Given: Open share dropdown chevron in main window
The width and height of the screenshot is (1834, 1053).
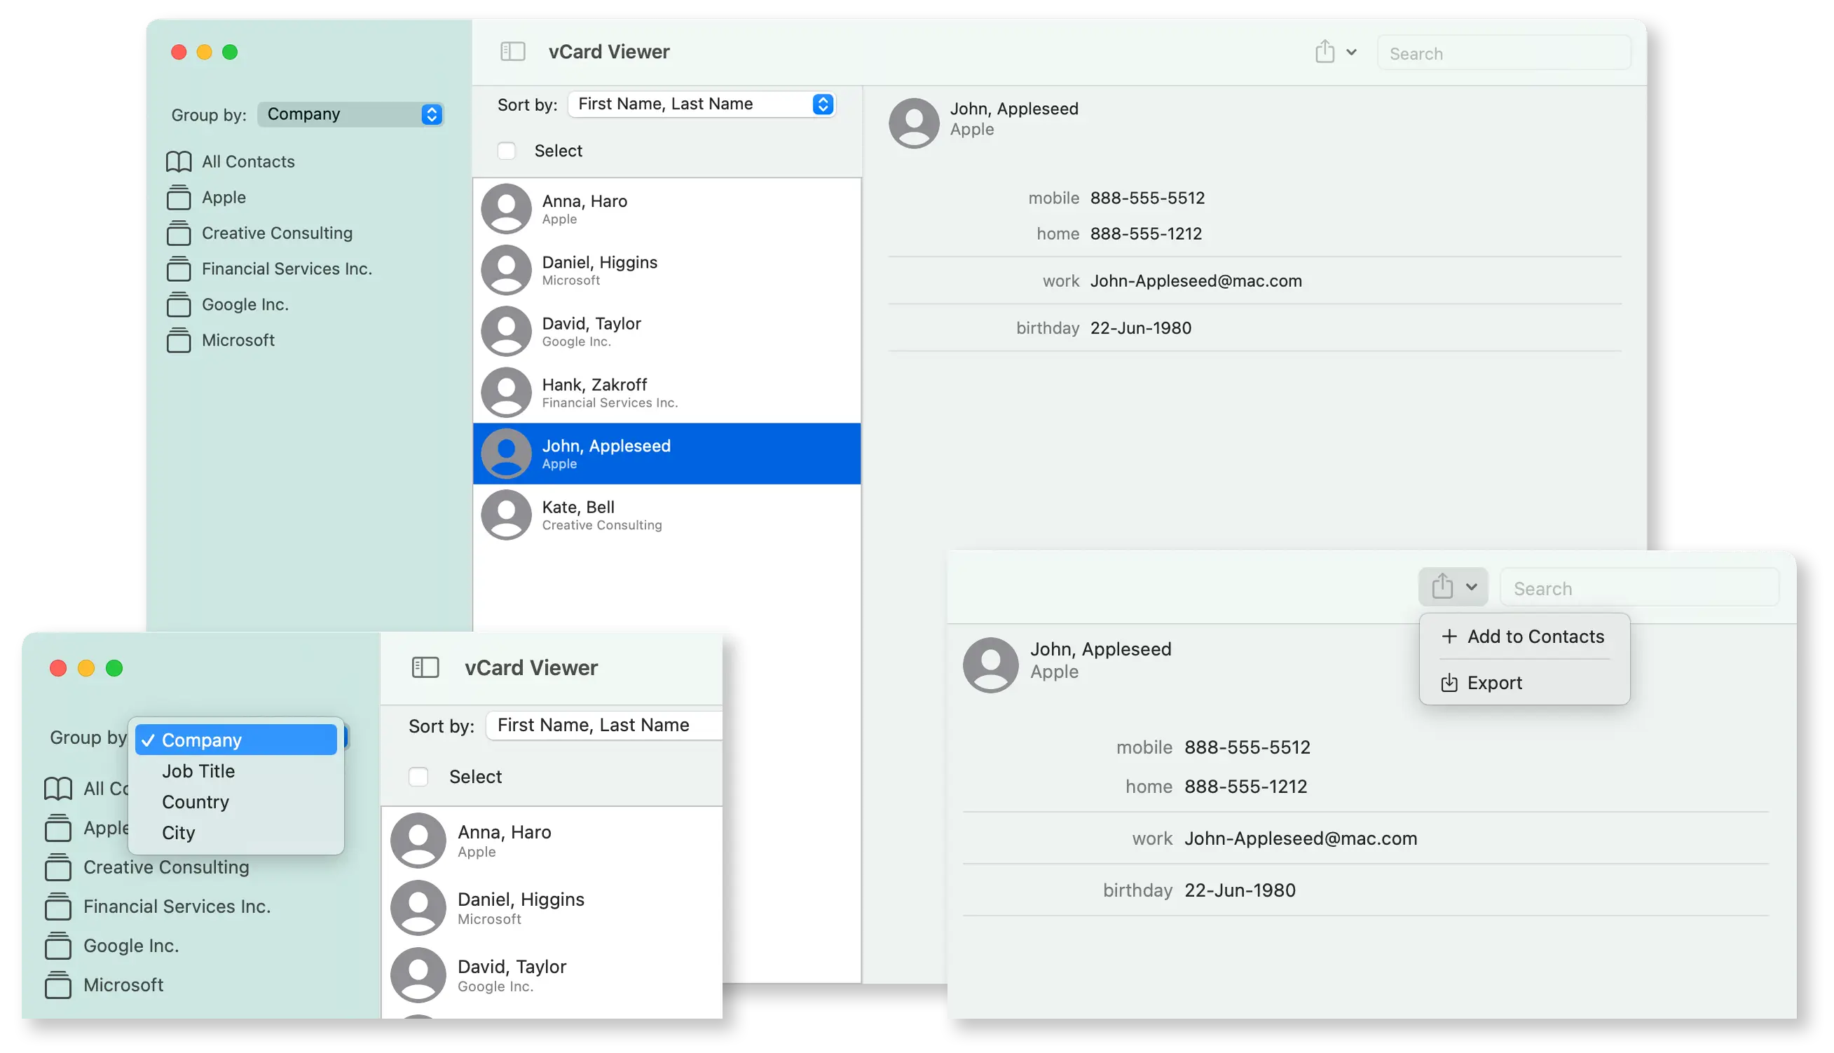Looking at the screenshot, I should pyautogui.click(x=1351, y=52).
